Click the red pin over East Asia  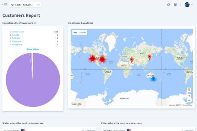click(x=150, y=58)
